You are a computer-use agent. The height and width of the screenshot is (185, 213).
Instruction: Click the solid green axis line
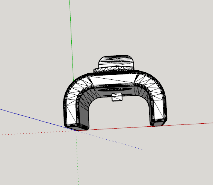tap(71, 41)
